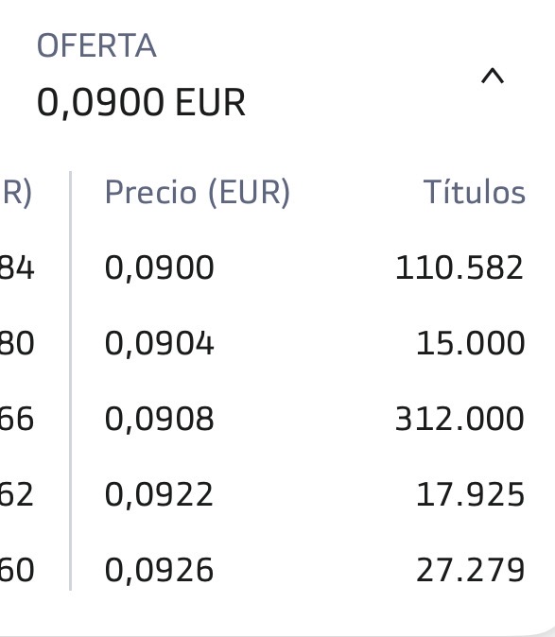Image resolution: width=555 pixels, height=637 pixels.
Task: Click the partially visible 60 bid value
Action: (x=17, y=570)
